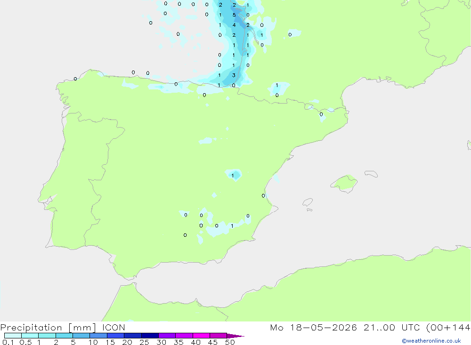The image size is (471, 345).
Task: Select the 5–10 mm legend color swatch
Action: (81, 336)
